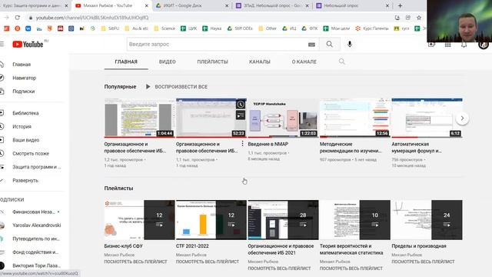492x277 pixels.
Task: Switch to Небольшой опрос browser tab
Action: click(352, 5)
